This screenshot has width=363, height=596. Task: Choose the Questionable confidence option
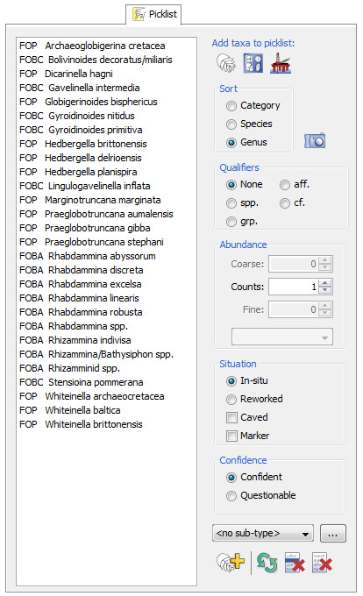pyautogui.click(x=231, y=496)
